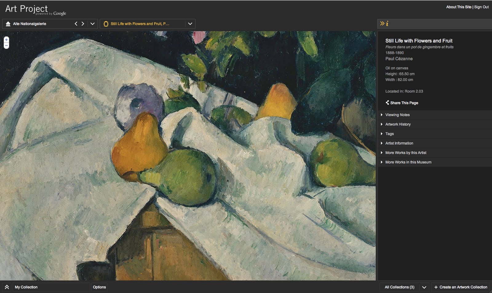This screenshot has width=492, height=293.
Task: Click the 'Oil on canvas' text
Action: coord(397,68)
